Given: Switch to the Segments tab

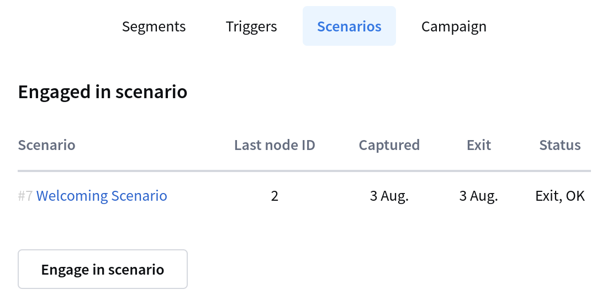Looking at the screenshot, I should pyautogui.click(x=154, y=26).
